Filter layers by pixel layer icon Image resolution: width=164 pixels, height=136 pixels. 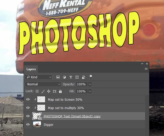point(58,77)
